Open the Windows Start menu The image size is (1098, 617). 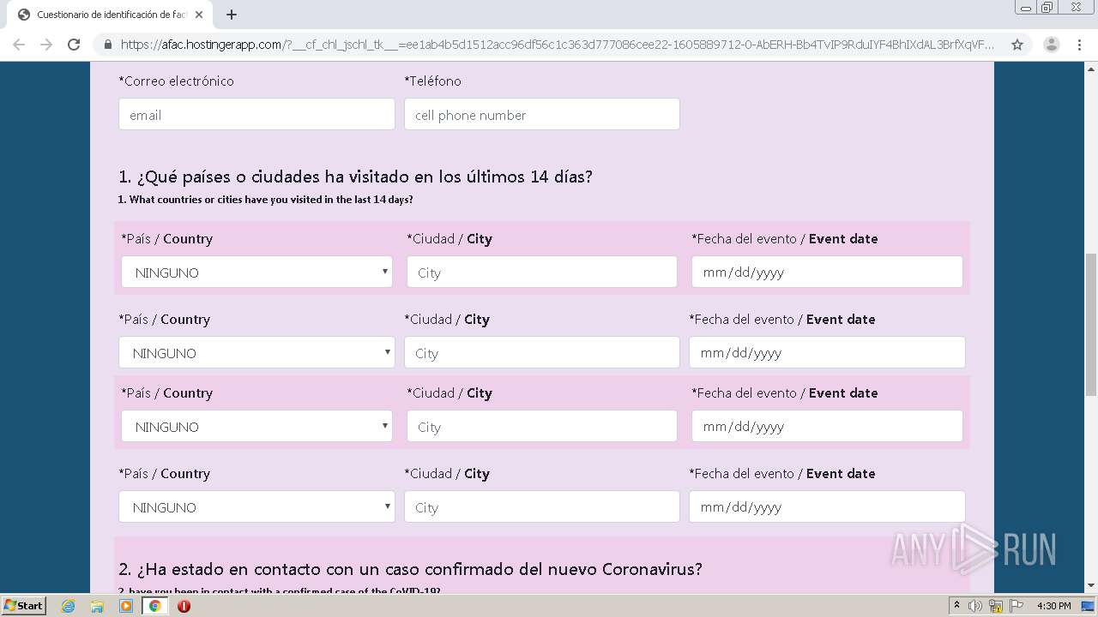(x=24, y=605)
